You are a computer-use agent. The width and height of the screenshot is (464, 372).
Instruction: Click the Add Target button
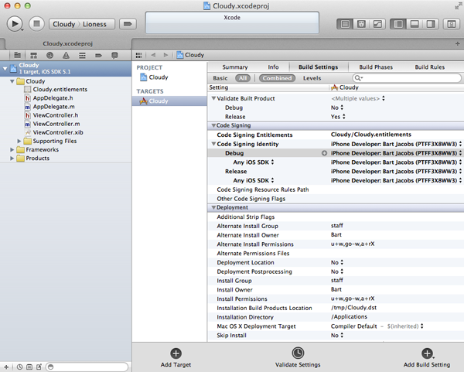pyautogui.click(x=176, y=358)
